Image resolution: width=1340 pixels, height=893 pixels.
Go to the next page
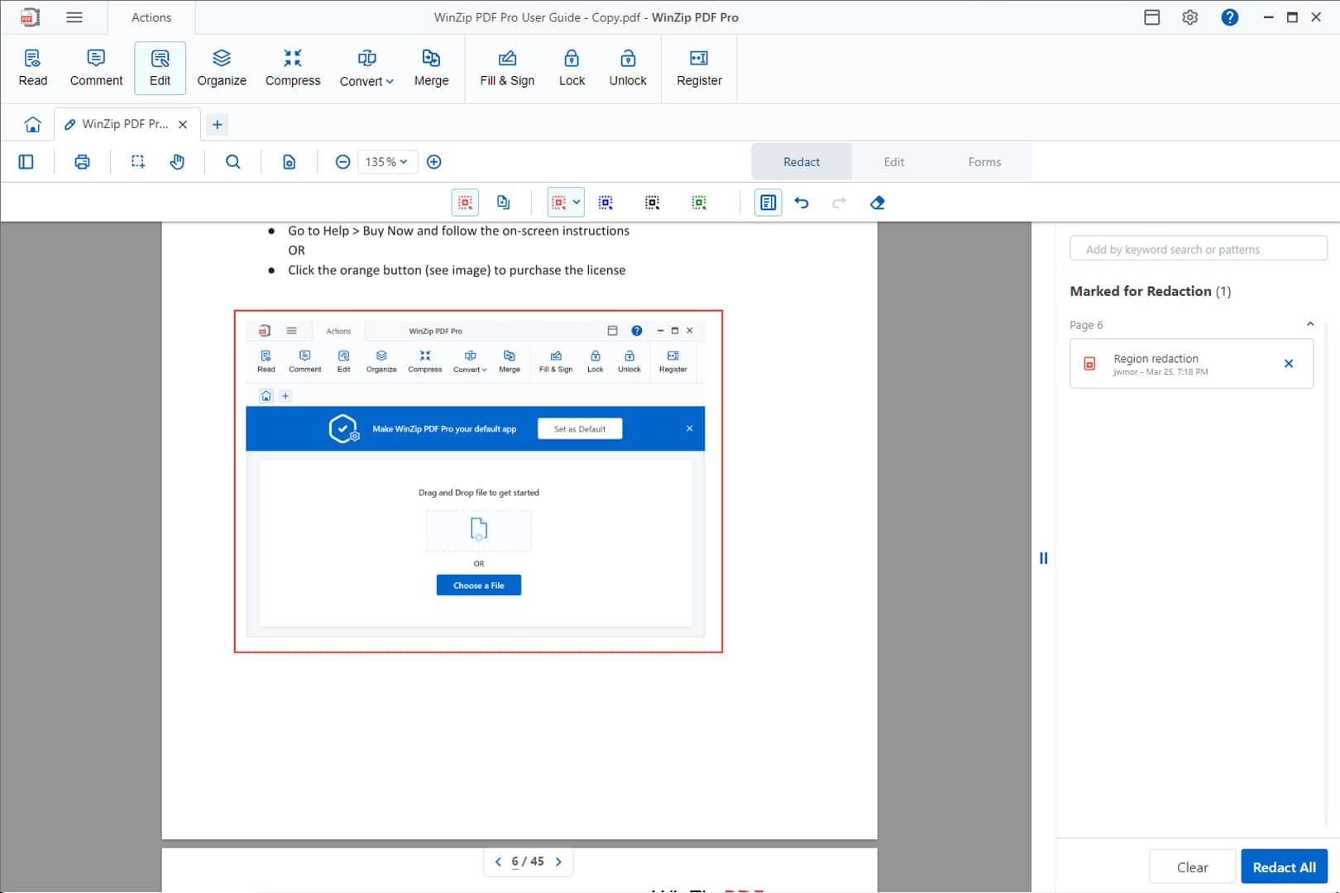pos(558,862)
